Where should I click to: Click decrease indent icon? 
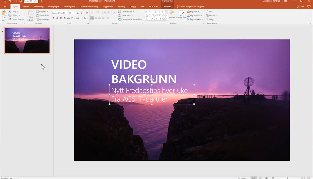[x=105, y=13]
